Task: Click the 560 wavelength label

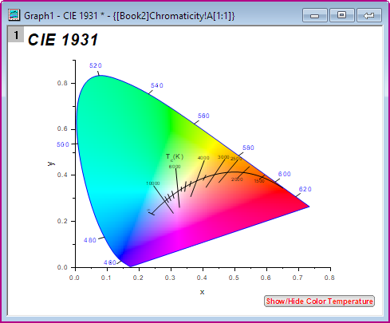Action: [203, 116]
